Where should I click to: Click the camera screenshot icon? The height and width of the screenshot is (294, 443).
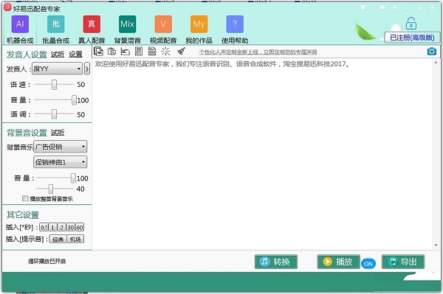click(x=431, y=52)
